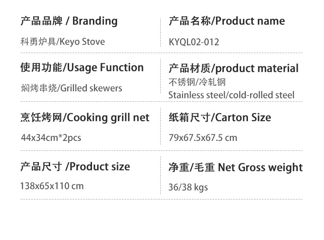324x240 pixels.
Task: Select the carton dimensions 79x67.5x67.5 cm
Action: click(x=203, y=138)
